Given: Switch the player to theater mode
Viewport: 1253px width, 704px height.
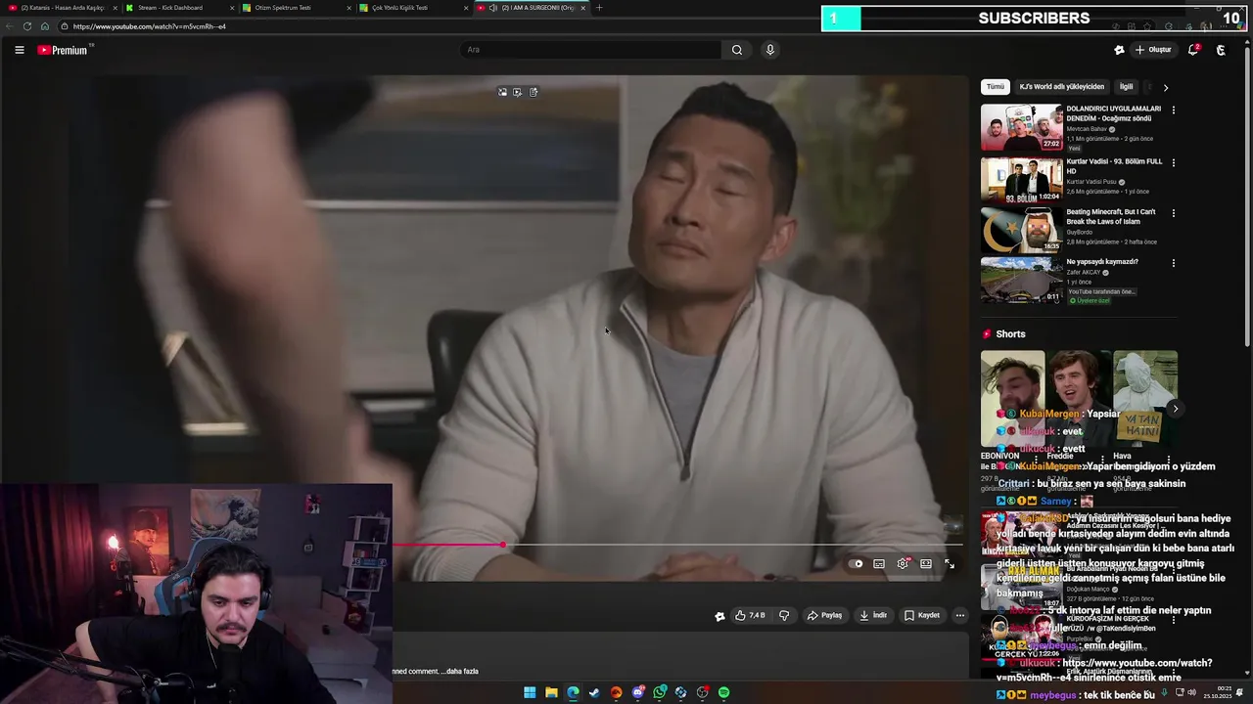Looking at the screenshot, I should 926,564.
